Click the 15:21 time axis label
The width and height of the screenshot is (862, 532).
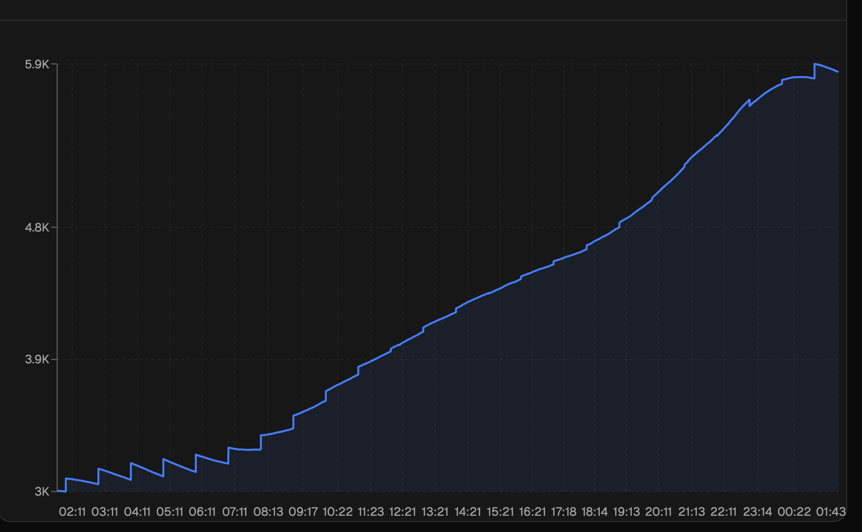point(500,512)
